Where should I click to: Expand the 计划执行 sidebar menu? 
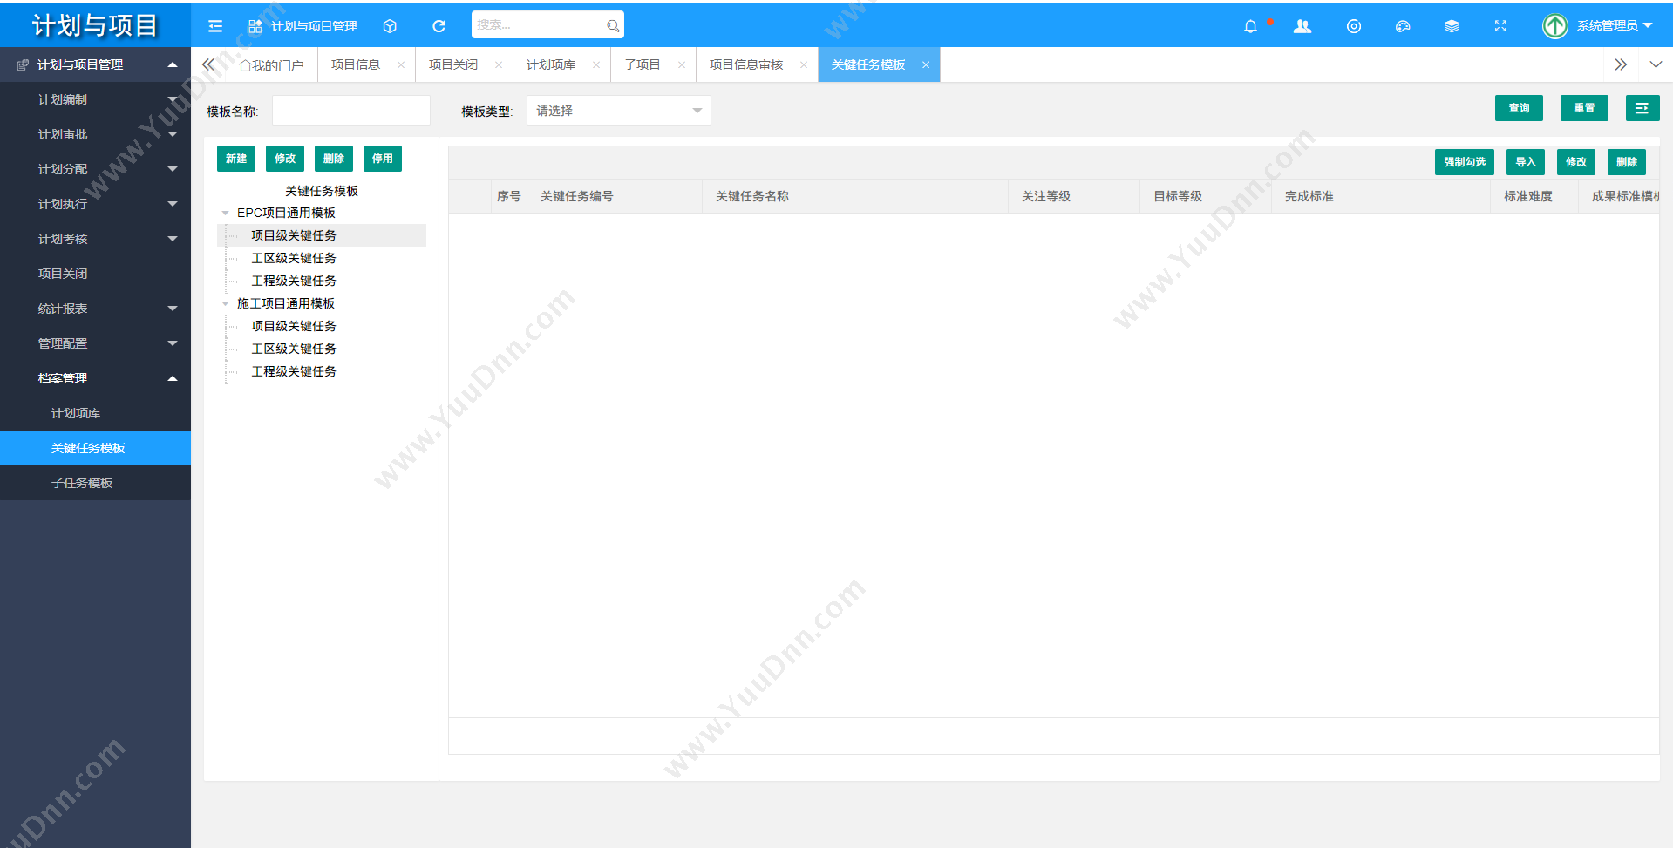pyautogui.click(x=172, y=204)
